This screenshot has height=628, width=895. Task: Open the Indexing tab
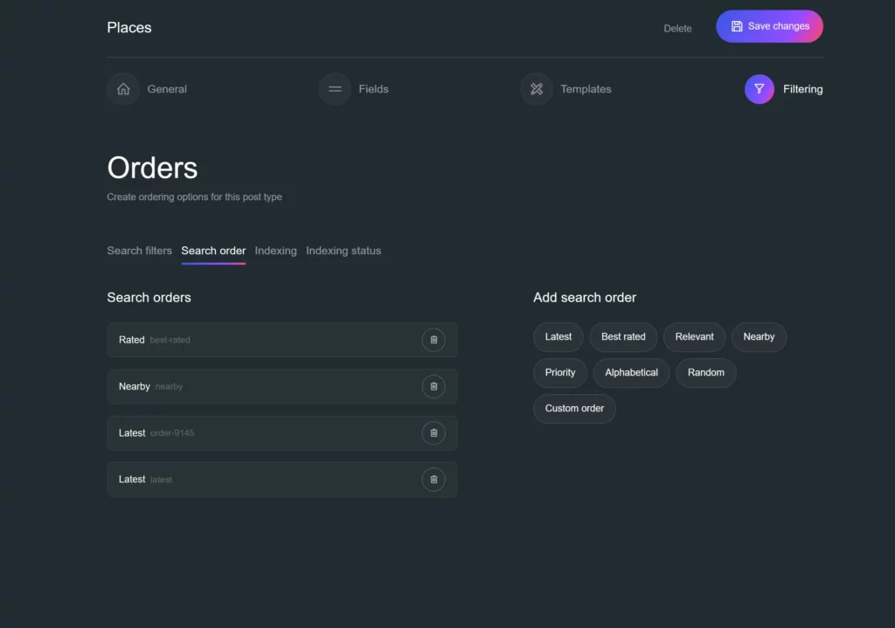click(x=275, y=251)
